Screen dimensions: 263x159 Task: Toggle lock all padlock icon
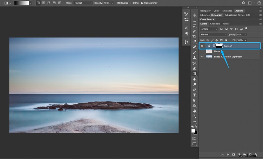click(226, 40)
